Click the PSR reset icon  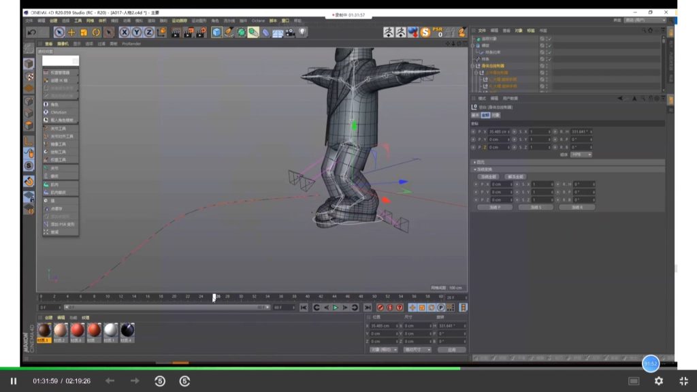439,32
